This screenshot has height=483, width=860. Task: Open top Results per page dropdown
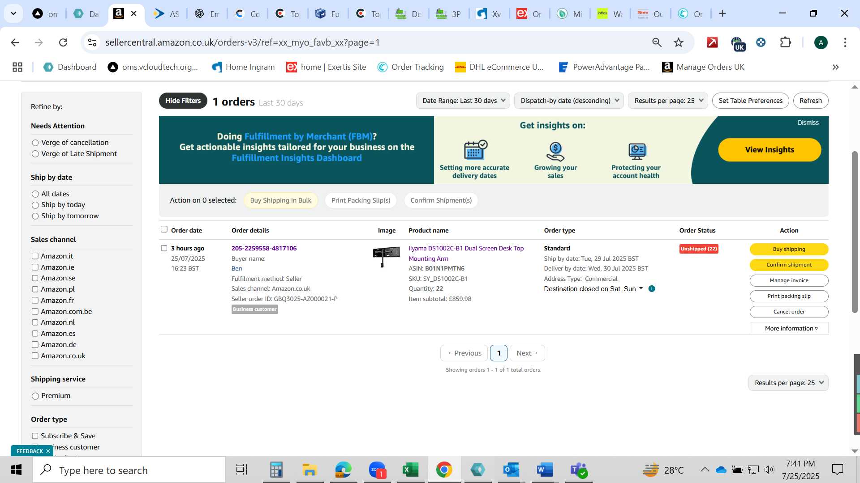point(668,101)
